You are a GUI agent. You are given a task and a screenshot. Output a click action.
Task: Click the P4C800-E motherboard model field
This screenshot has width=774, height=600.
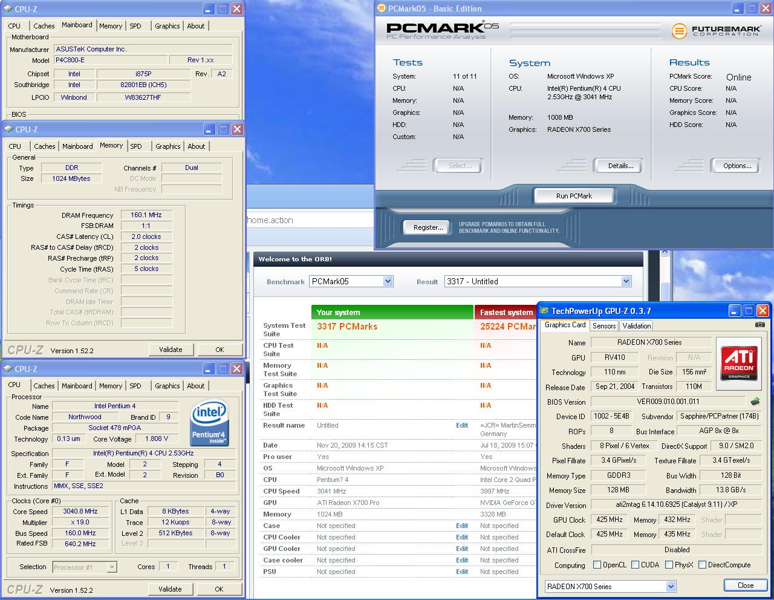coord(111,60)
